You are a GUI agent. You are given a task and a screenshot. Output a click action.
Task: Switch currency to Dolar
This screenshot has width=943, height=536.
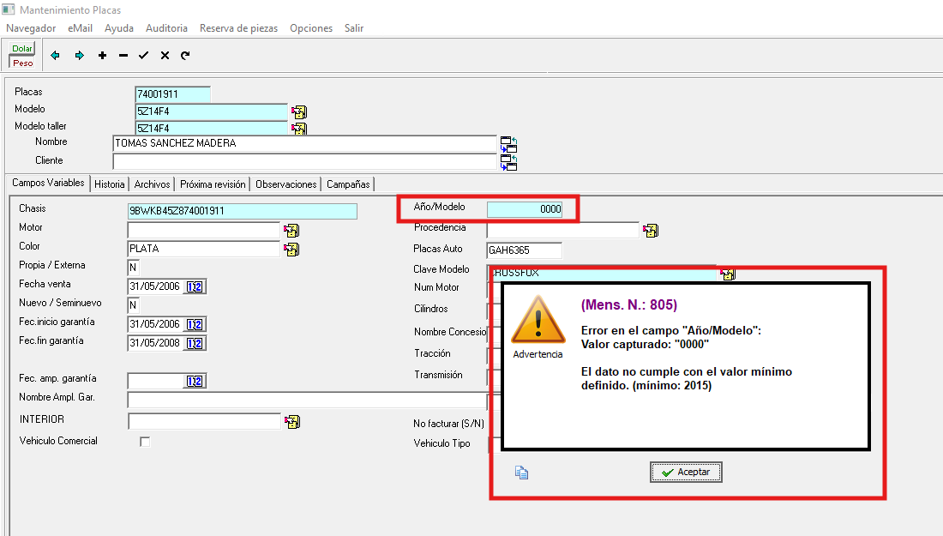22,49
